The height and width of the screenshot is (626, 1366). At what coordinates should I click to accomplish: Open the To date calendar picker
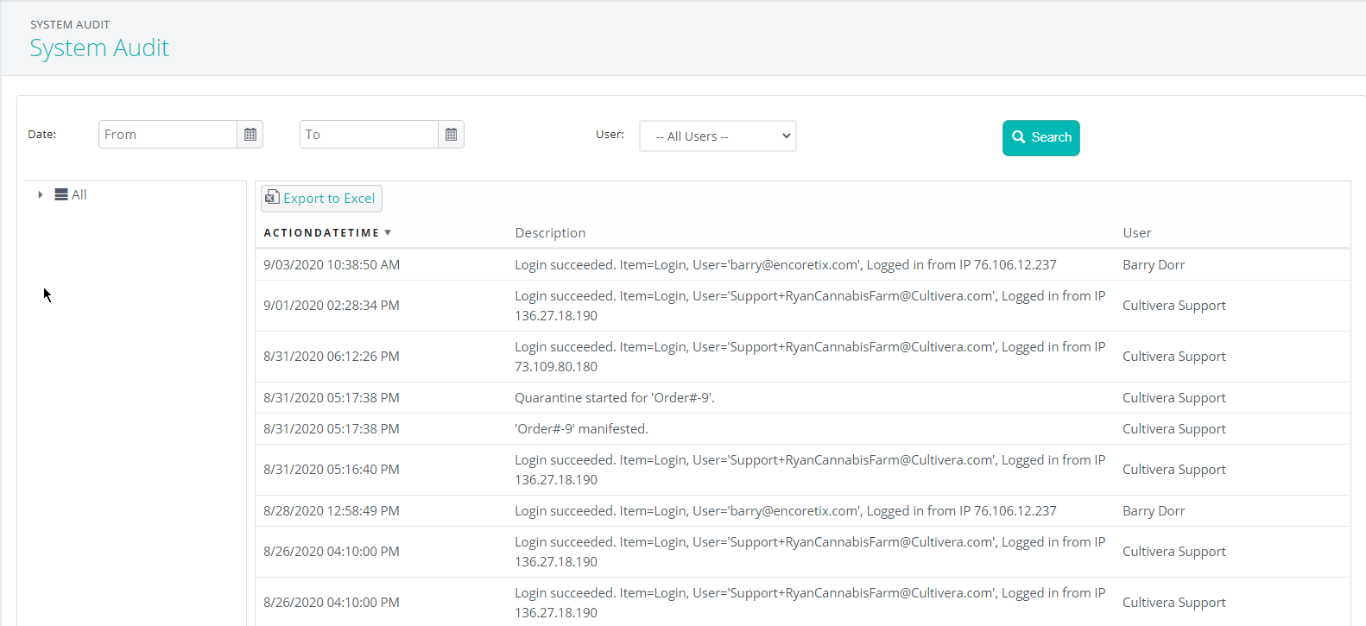click(x=451, y=135)
